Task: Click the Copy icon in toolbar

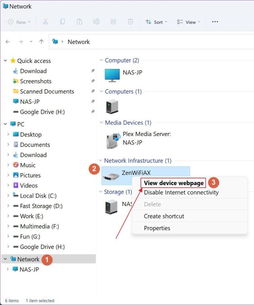Action: point(62,22)
